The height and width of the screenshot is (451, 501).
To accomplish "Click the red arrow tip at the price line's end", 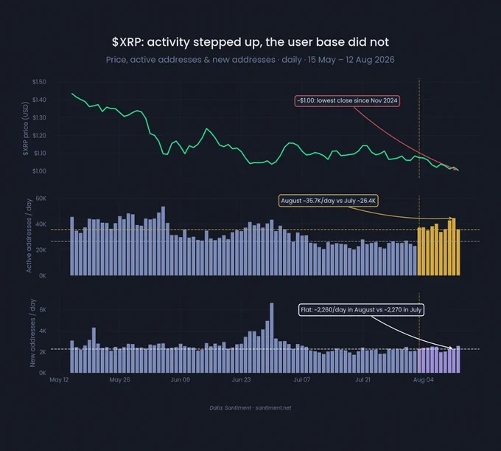I will [455, 169].
